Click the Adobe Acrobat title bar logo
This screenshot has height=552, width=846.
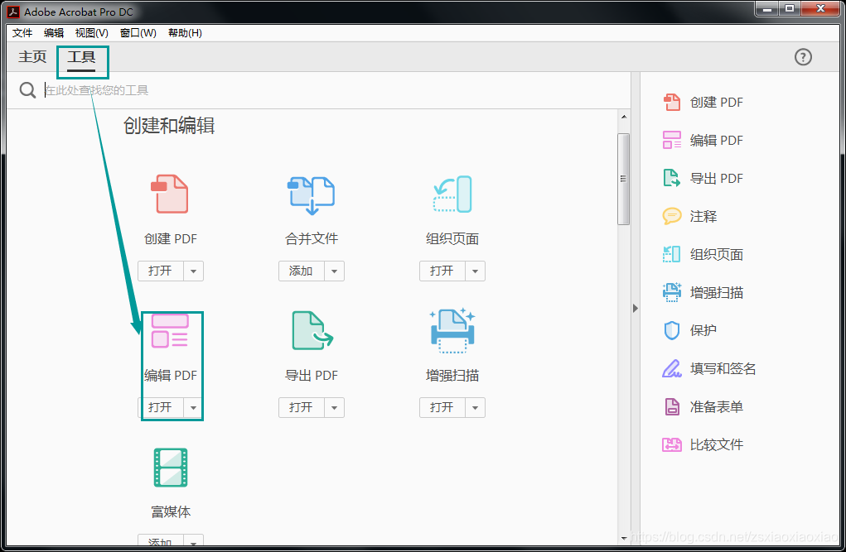13,12
